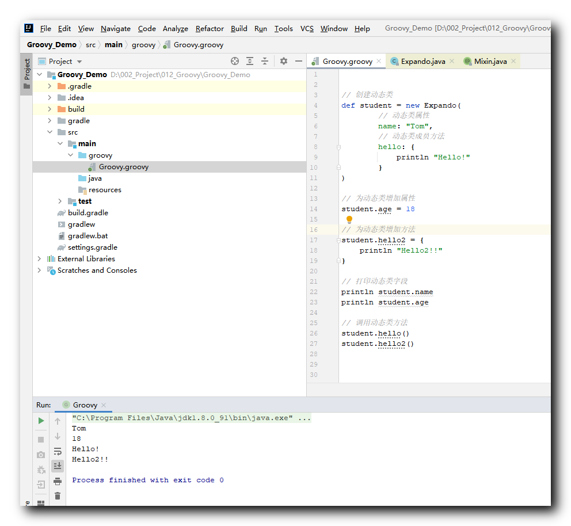571x526 pixels.
Task: Place cursor on 'student.age = 18' line
Action: 378,209
